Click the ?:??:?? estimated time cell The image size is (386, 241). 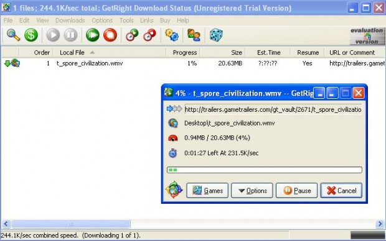coord(268,63)
